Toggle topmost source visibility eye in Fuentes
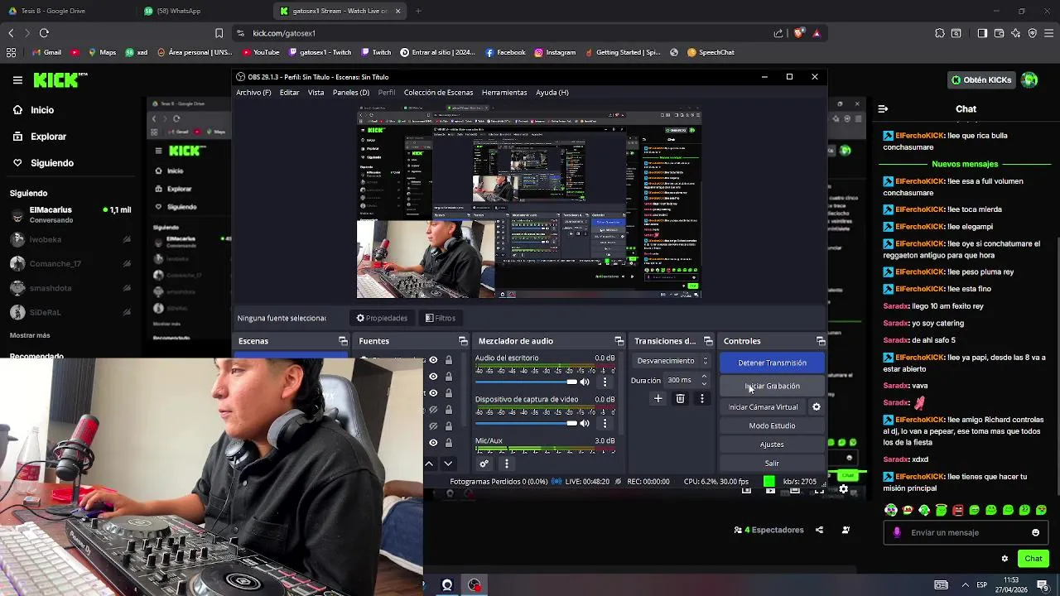Image resolution: width=1060 pixels, height=596 pixels. click(433, 360)
